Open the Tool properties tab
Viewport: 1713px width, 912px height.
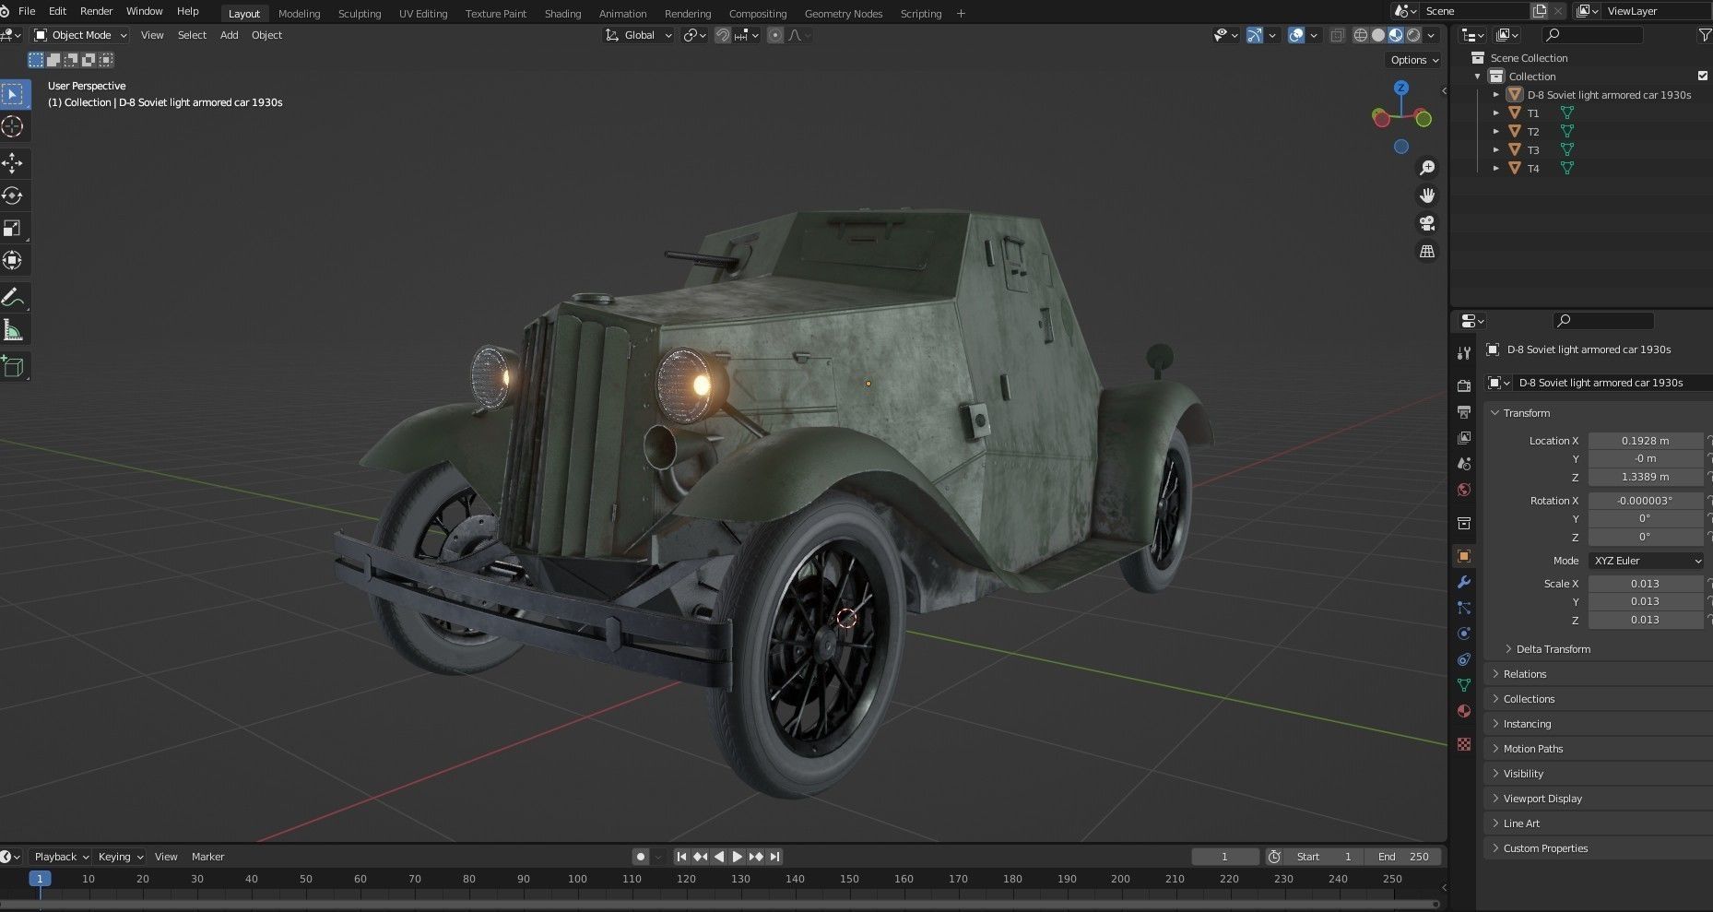point(1464,353)
